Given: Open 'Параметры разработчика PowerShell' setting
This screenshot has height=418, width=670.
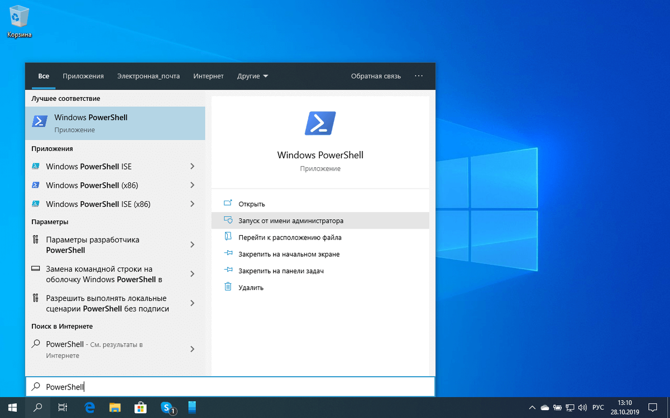Looking at the screenshot, I should [106, 245].
